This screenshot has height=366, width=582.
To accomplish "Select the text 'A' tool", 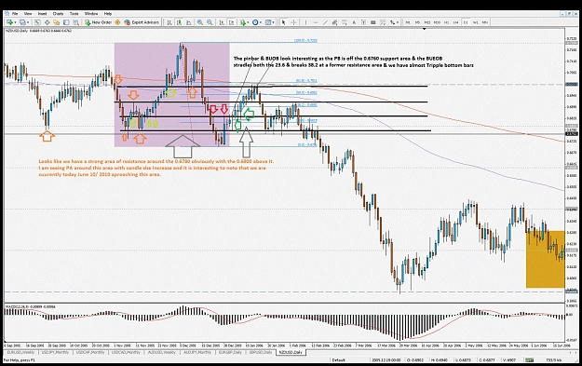I will [354, 22].
